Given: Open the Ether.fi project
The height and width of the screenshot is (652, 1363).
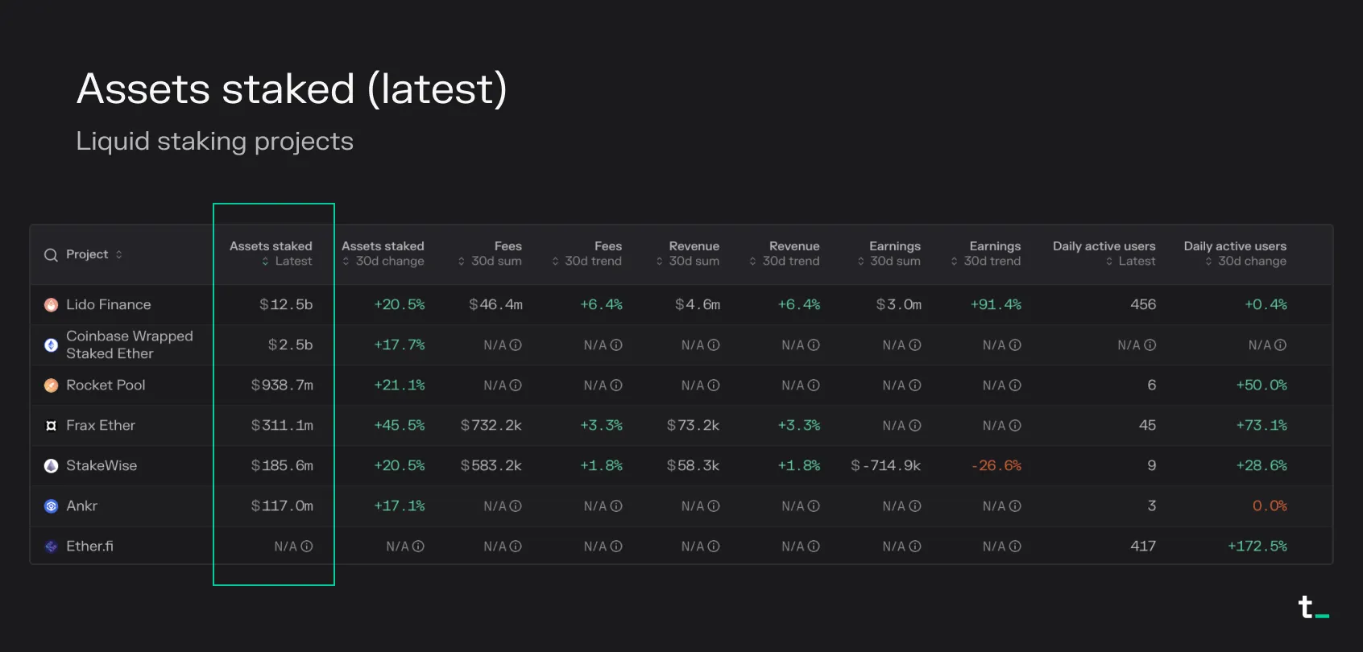Looking at the screenshot, I should pos(89,547).
